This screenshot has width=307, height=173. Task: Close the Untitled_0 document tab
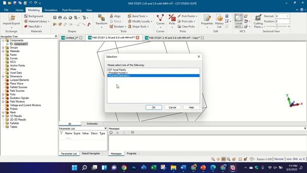[x=81, y=38]
